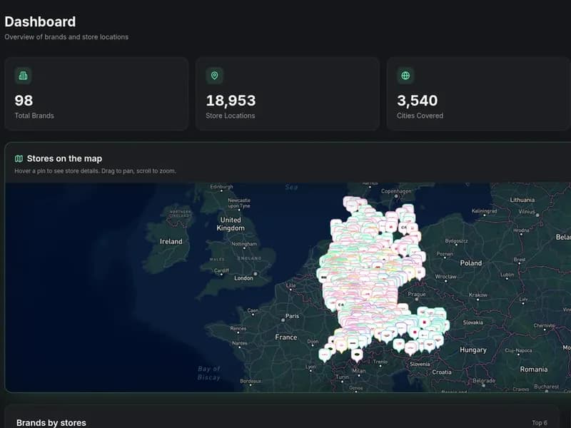Click the Slovakia map label
571x428 pixels.
tap(473, 322)
